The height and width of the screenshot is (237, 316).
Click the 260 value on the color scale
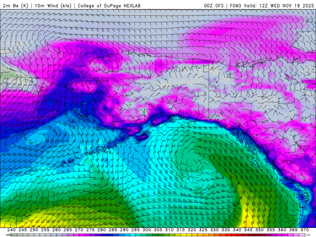pyautogui.click(x=56, y=230)
